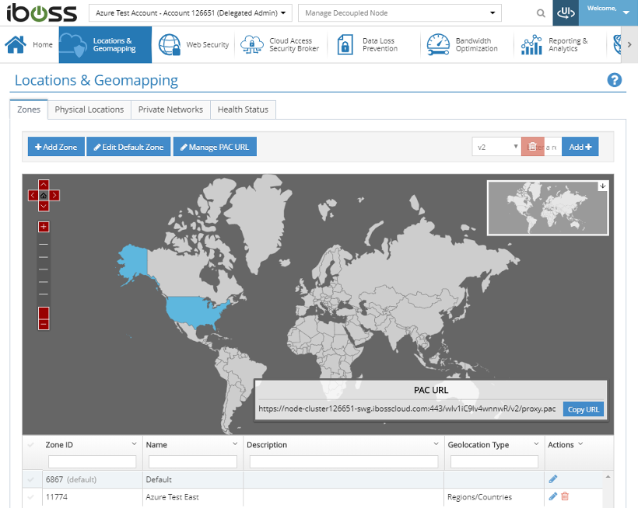
Task: Open the v2 version dropdown
Action: (x=496, y=147)
